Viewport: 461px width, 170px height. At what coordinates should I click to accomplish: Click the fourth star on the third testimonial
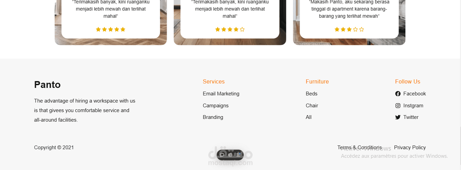pyautogui.click(x=356, y=29)
